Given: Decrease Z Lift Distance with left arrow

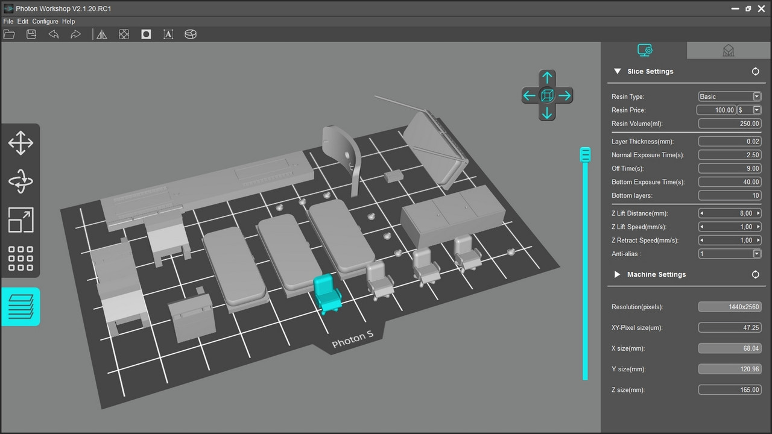Looking at the screenshot, I should [701, 213].
